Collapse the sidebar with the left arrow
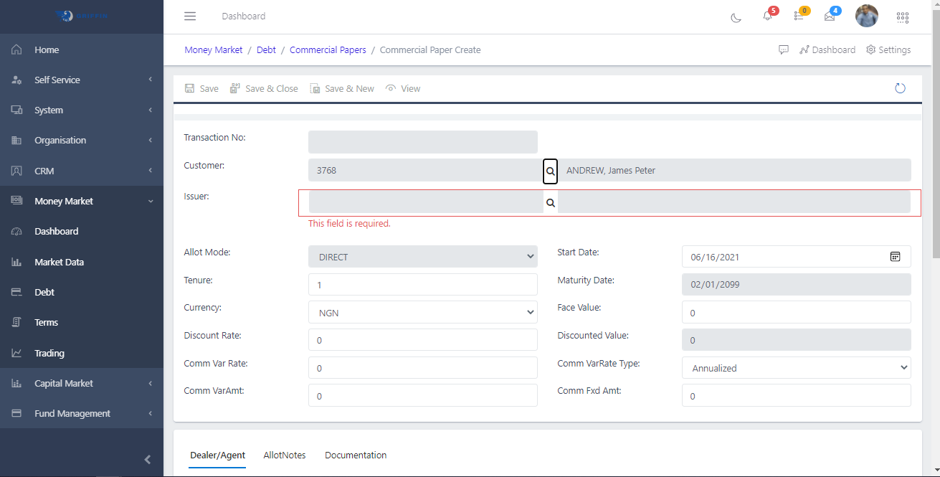 148,459
